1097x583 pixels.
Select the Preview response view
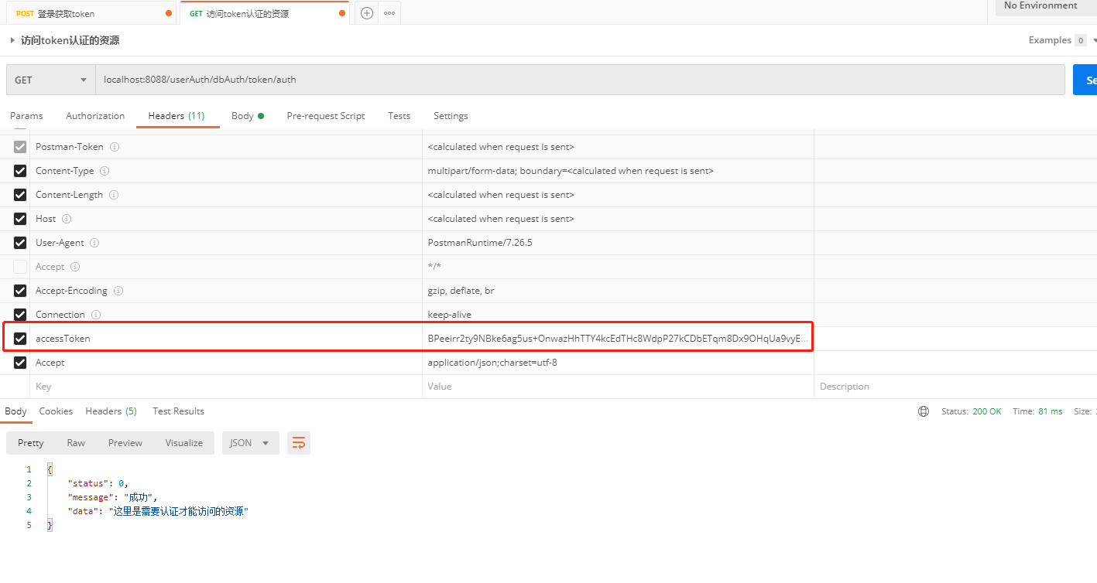tap(125, 443)
